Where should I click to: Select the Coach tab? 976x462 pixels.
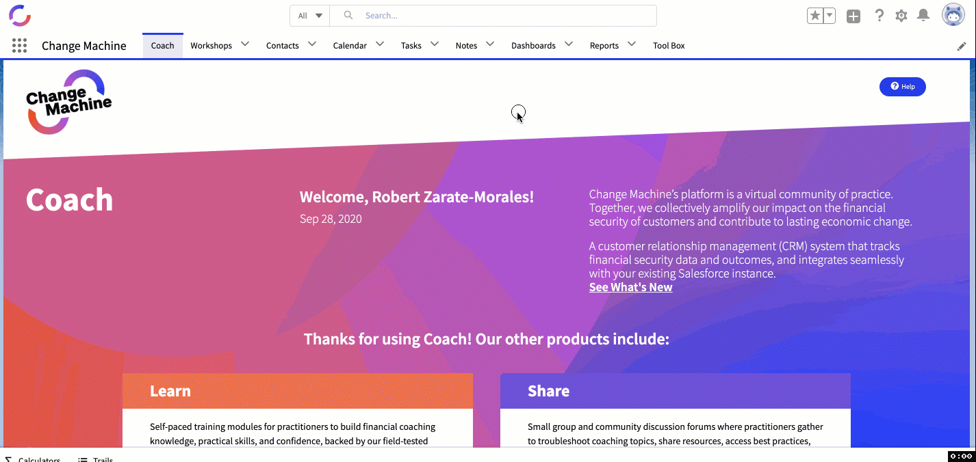pyautogui.click(x=163, y=46)
